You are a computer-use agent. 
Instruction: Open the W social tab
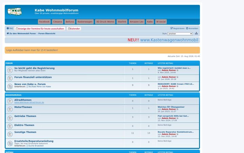[161, 22]
